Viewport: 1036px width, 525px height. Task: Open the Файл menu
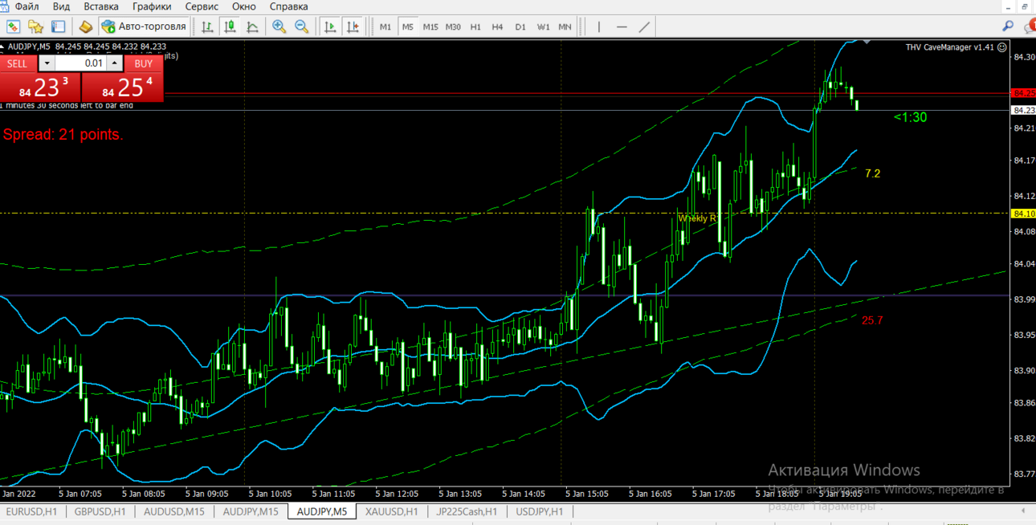pyautogui.click(x=27, y=6)
